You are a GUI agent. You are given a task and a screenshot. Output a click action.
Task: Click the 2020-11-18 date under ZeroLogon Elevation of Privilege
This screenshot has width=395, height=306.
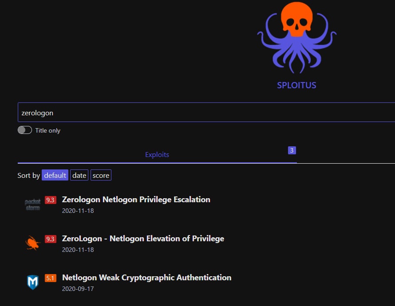pyautogui.click(x=78, y=250)
